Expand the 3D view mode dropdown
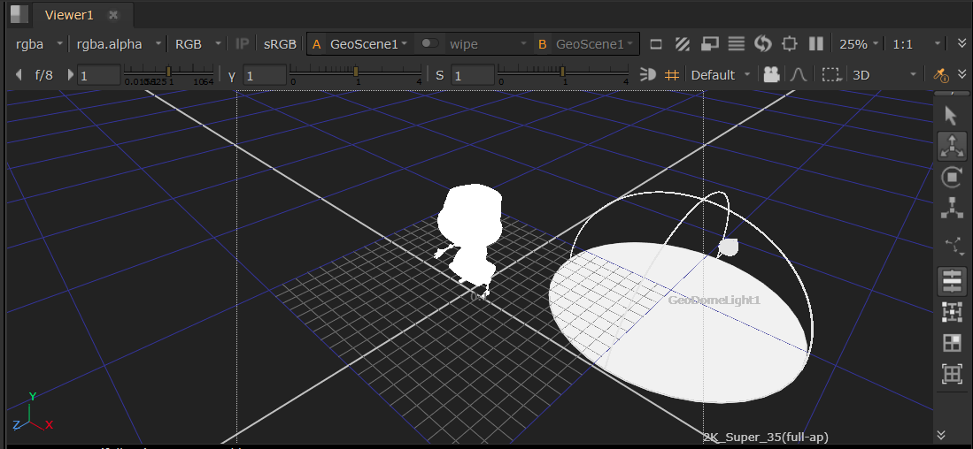This screenshot has width=973, height=449. pos(884,75)
